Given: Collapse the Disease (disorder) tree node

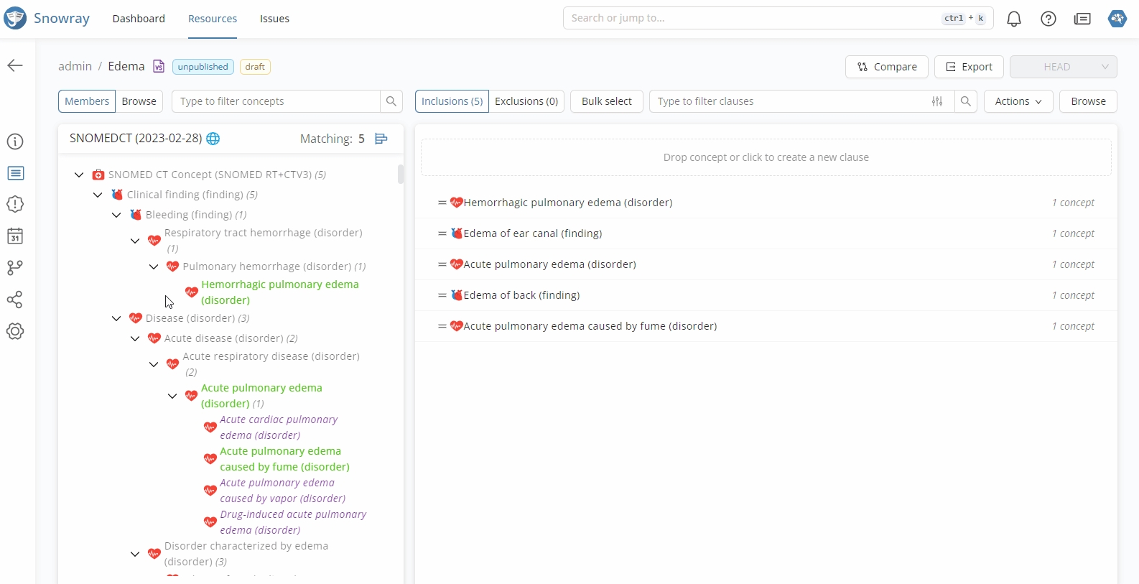Looking at the screenshot, I should tap(116, 318).
